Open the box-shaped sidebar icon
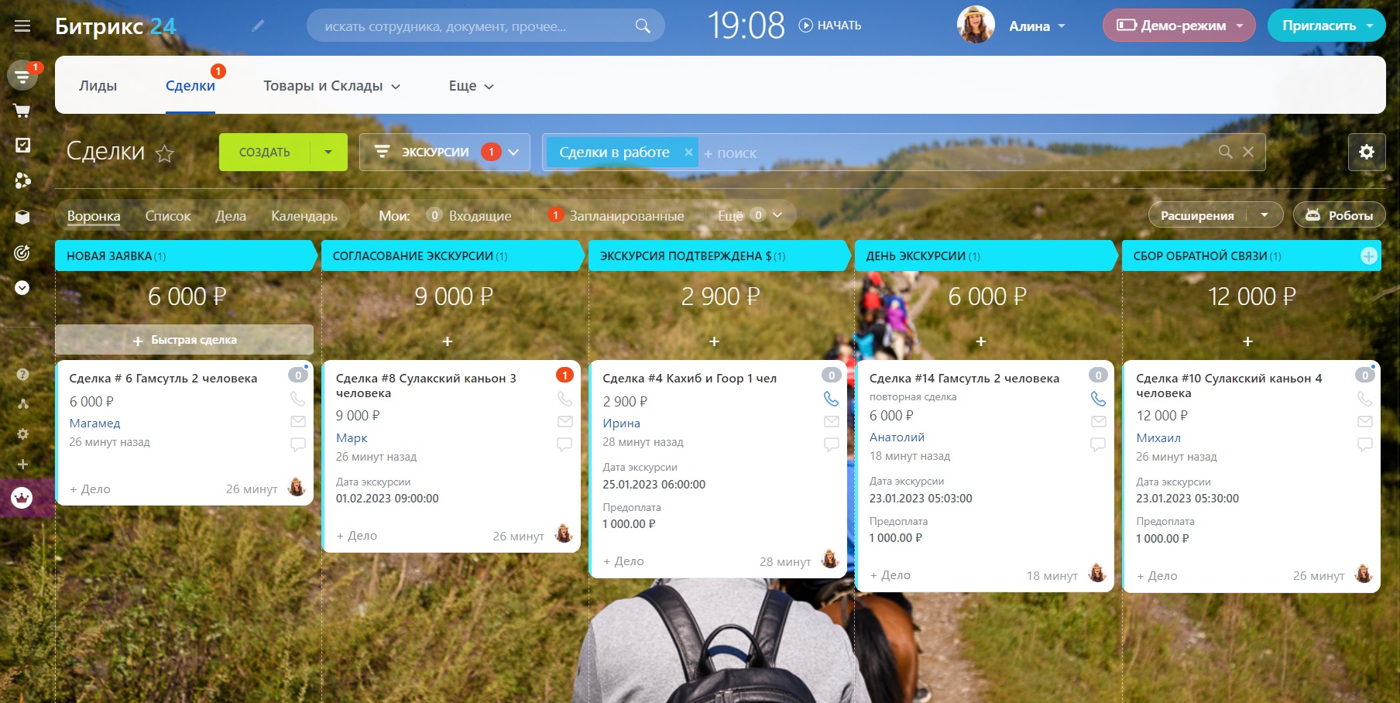 click(22, 217)
